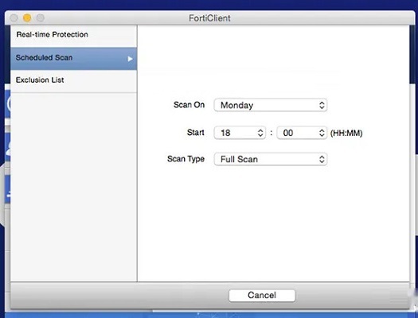Click the chevrons beside the 18 hour value
Viewport: 418px width, 318px height.
tap(260, 133)
